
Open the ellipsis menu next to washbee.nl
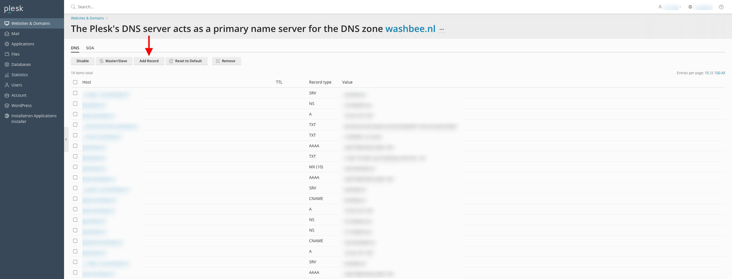point(442,29)
